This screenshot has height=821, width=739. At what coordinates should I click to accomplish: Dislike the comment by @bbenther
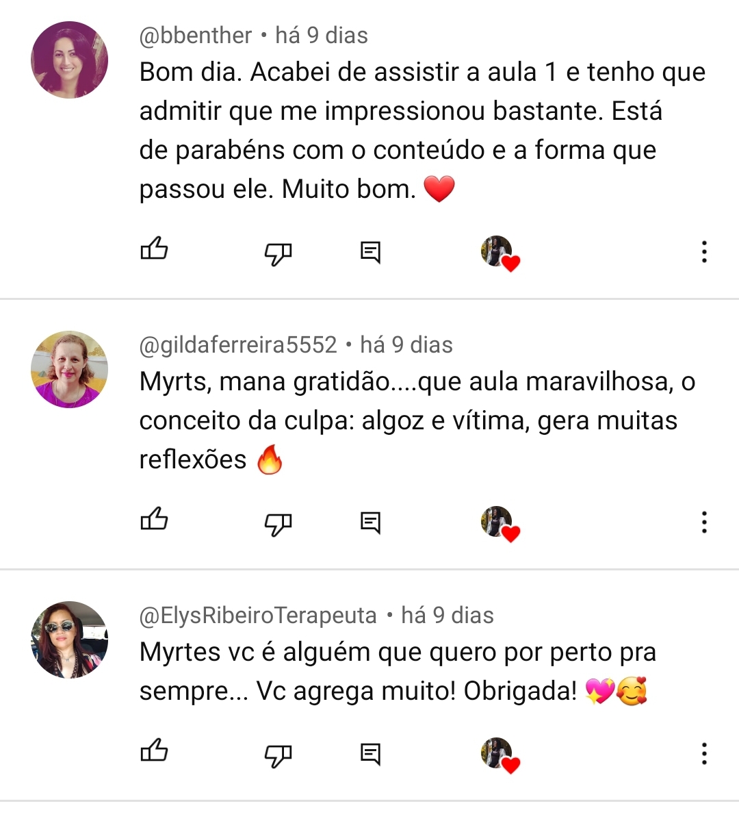(278, 253)
